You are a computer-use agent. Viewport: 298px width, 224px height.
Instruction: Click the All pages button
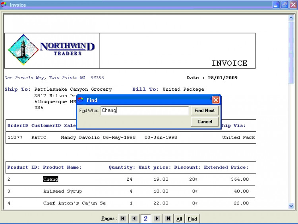(x=179, y=219)
